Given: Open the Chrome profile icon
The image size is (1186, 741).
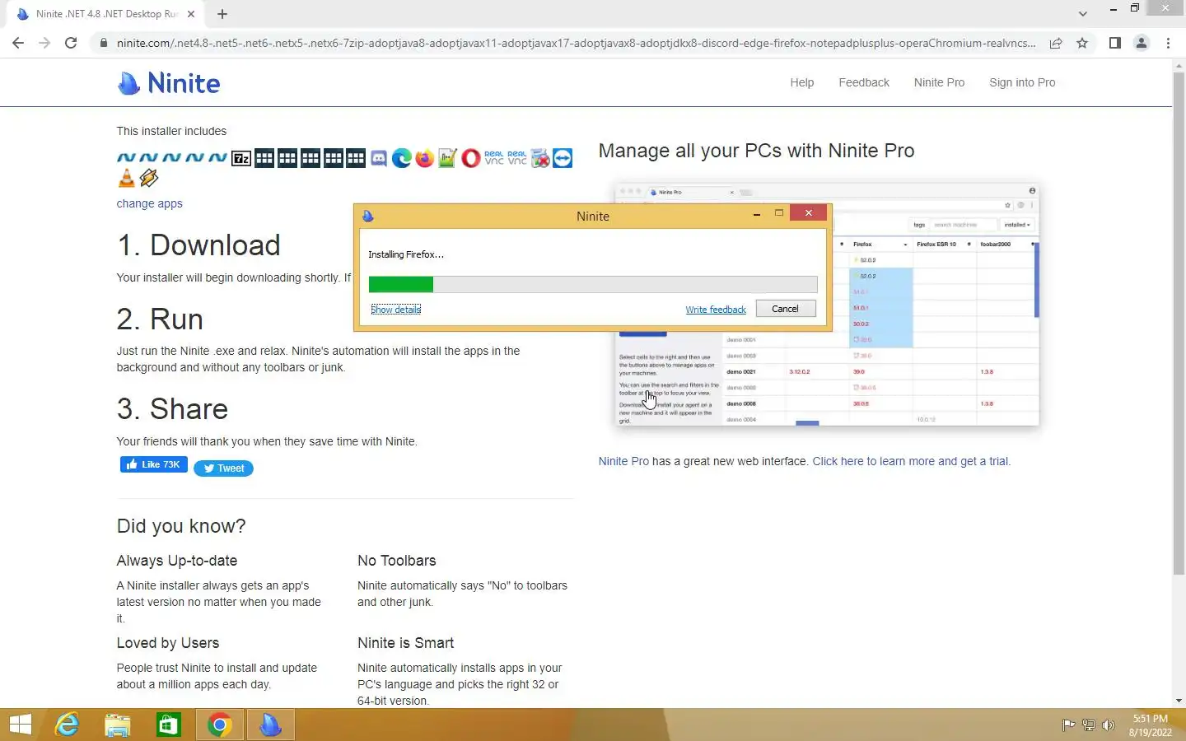Looking at the screenshot, I should pyautogui.click(x=1142, y=43).
